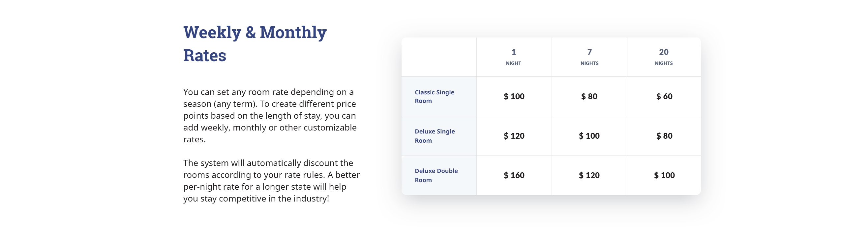844x240 pixels.
Task: Click Deluxe Single Room 1-night price $120
Action: 514,136
